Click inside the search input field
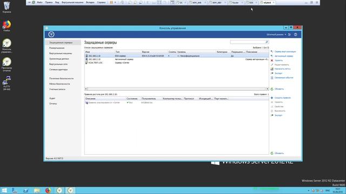This screenshot has width=346, height=194. [x=248, y=42]
